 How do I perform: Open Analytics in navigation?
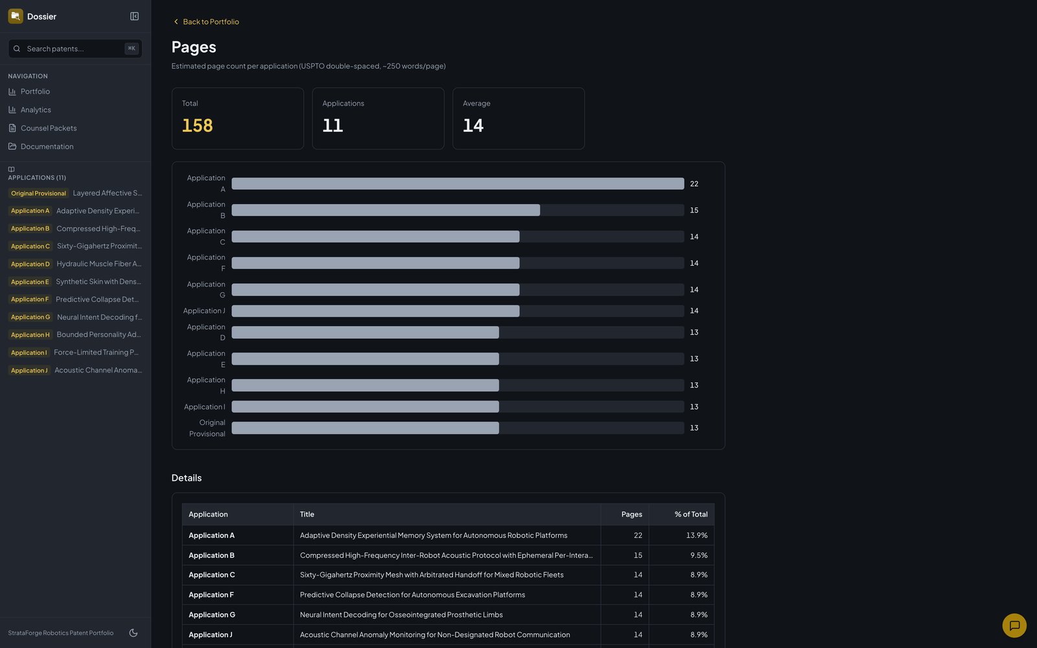75,110
